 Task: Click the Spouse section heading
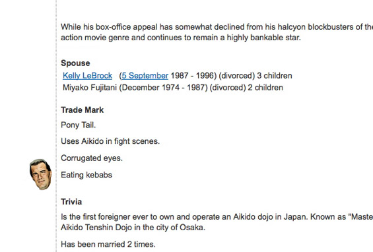point(75,63)
